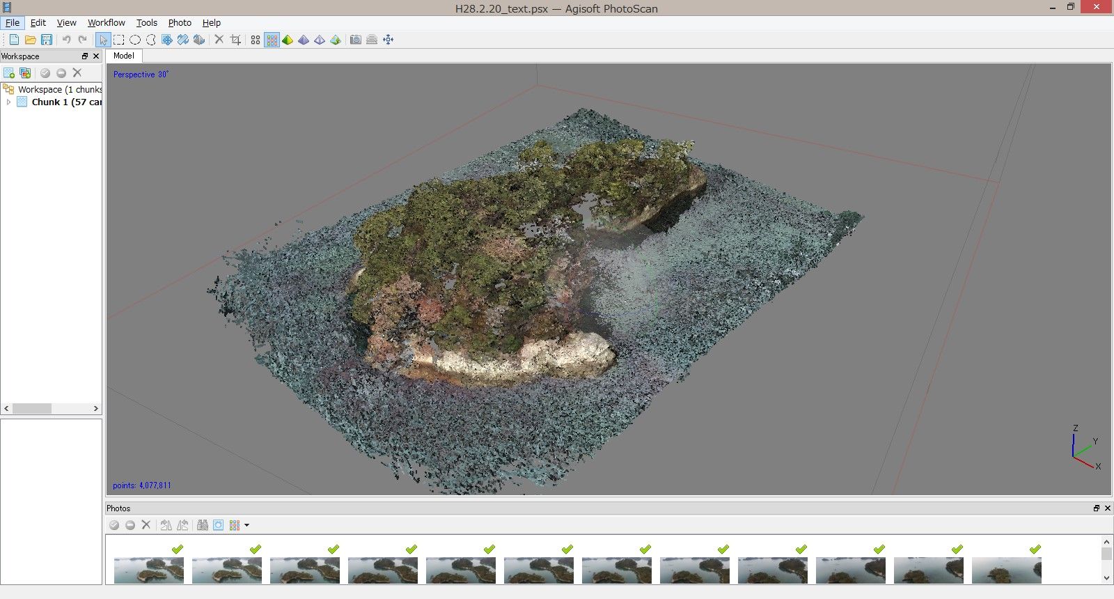Click Add Chunk in Workspace toolbar

[x=9, y=73]
